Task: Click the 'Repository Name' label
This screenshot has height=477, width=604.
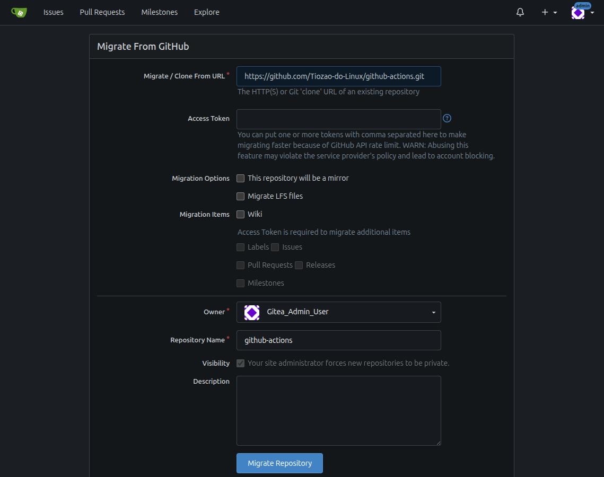Action: tap(198, 340)
